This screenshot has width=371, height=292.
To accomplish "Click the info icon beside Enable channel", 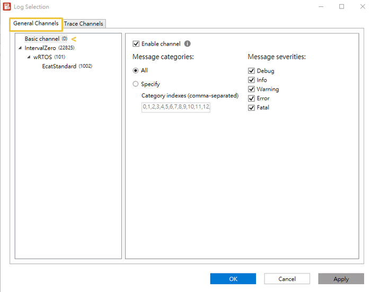I will (x=188, y=44).
